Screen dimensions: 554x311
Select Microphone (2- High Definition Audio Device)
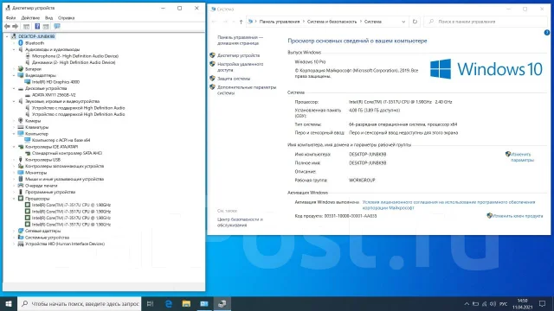coord(75,56)
